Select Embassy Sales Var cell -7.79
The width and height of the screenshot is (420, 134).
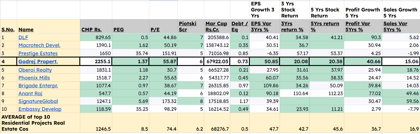[x=401, y=109]
